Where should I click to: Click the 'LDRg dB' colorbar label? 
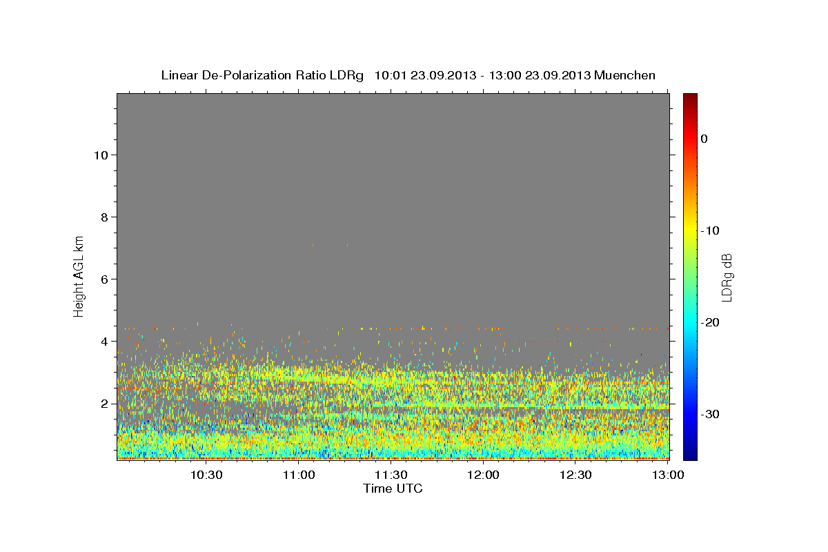(727, 277)
